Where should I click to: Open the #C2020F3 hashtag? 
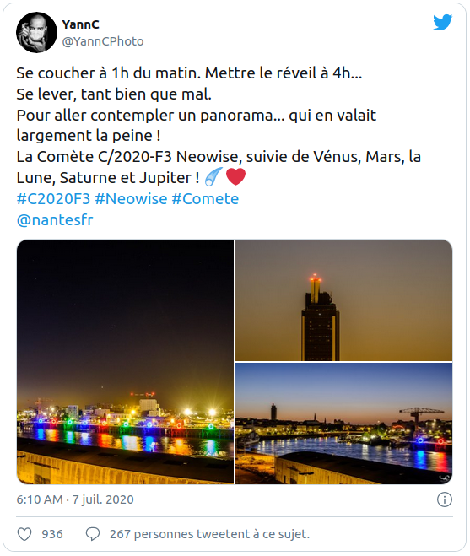[x=53, y=198]
